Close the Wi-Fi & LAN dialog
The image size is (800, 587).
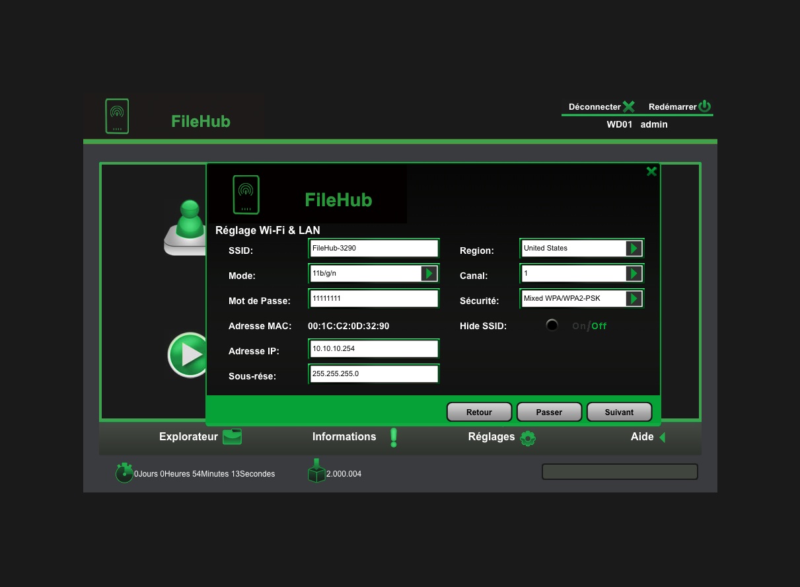(651, 172)
